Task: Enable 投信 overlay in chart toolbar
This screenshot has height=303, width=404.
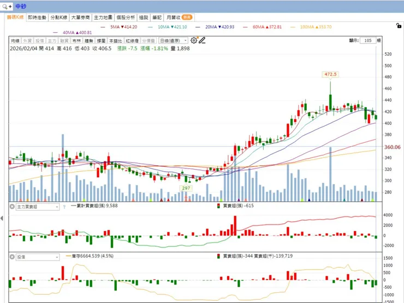Action: point(39,41)
